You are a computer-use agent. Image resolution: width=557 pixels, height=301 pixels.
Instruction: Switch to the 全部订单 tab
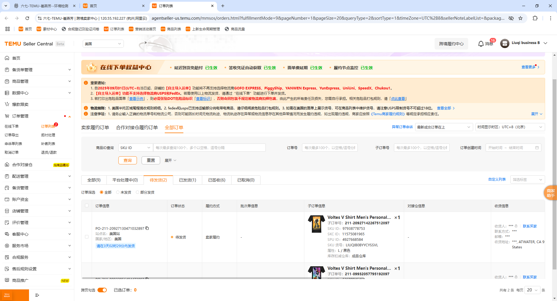point(173,127)
